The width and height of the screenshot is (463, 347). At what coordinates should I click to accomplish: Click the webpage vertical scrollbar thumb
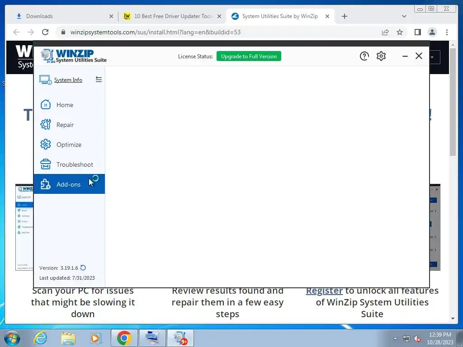pyautogui.click(x=453, y=102)
